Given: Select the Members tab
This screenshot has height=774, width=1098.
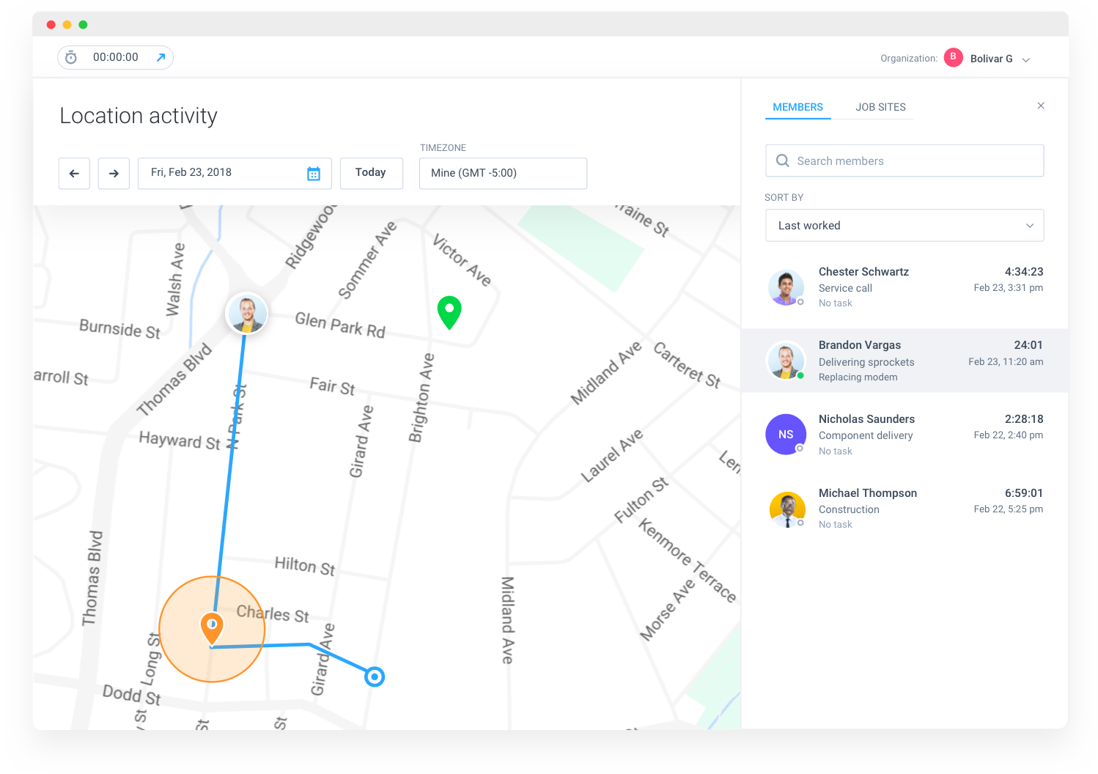Looking at the screenshot, I should [797, 107].
